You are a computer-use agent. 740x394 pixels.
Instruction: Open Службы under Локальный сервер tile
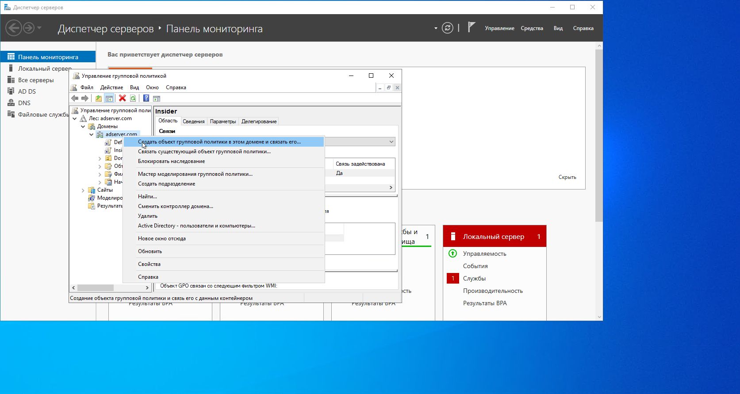474,278
